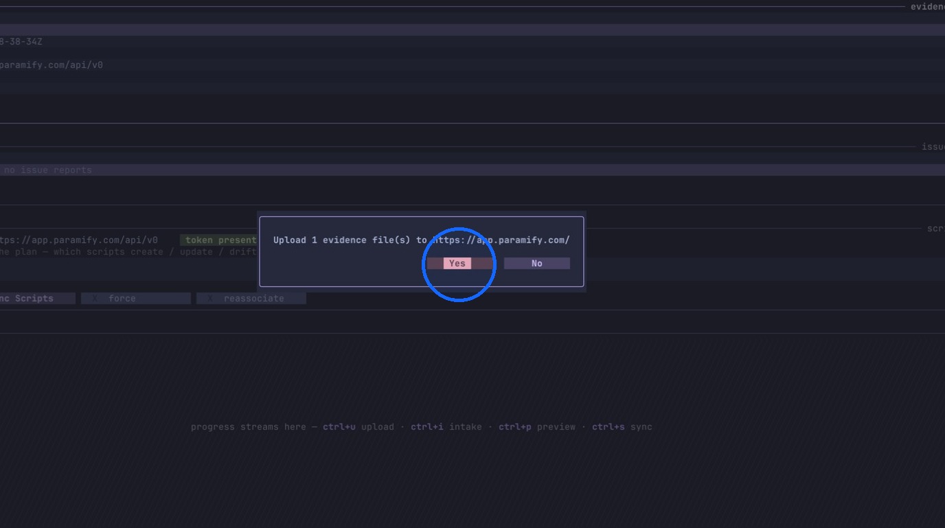
Task: Decline the upload by choosing No
Action: 536,264
